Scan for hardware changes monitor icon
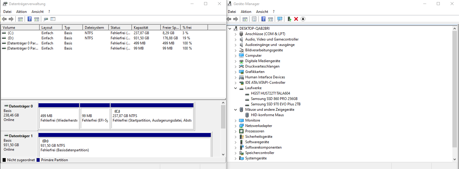 click(x=280, y=19)
